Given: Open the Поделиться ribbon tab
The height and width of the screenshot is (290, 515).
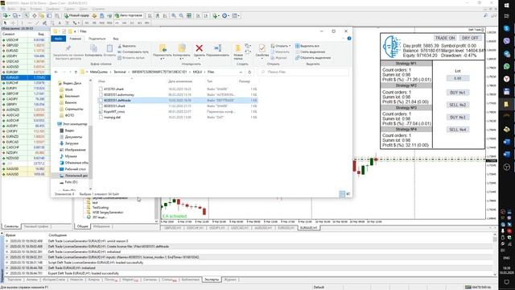Looking at the screenshot, I should pyautogui.click(x=97, y=39).
